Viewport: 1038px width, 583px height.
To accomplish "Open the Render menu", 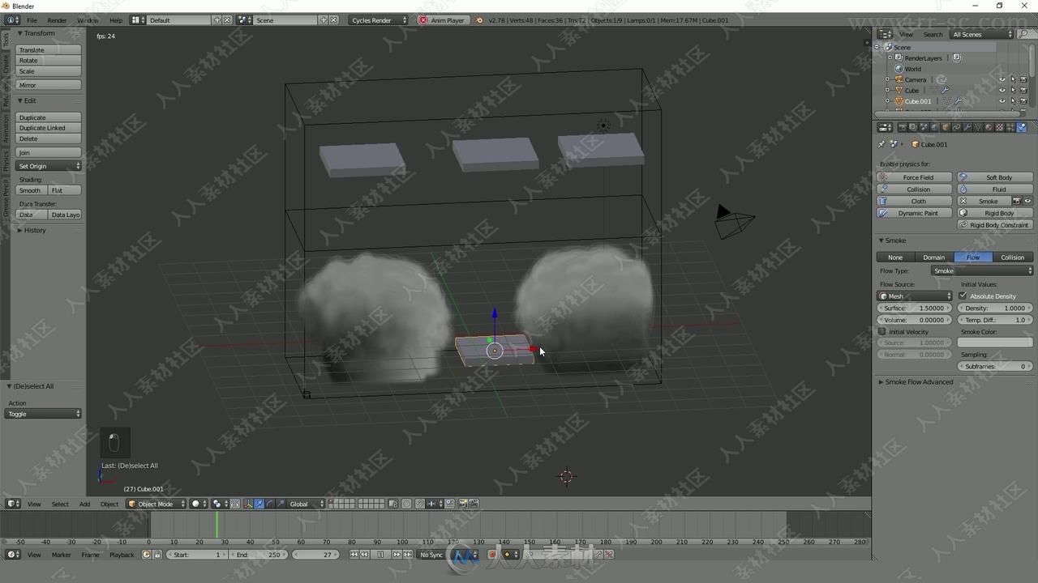I will (x=57, y=19).
